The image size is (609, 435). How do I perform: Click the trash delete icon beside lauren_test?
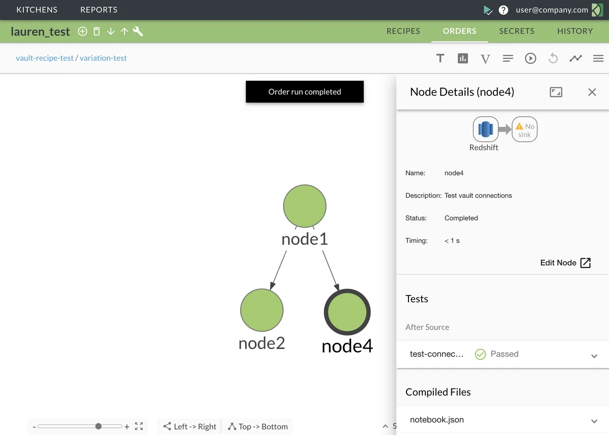[96, 31]
